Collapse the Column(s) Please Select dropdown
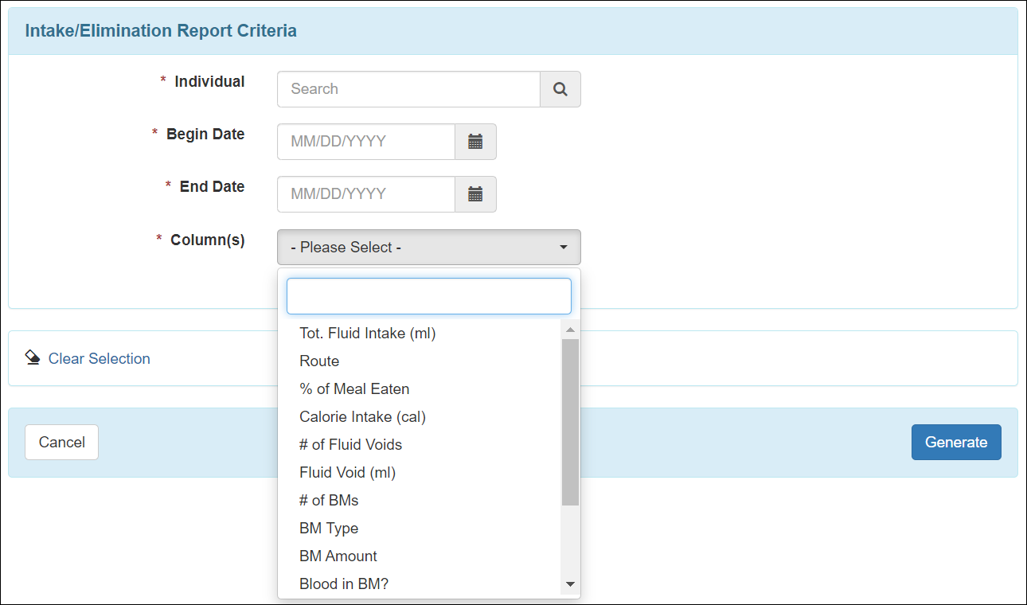 [x=428, y=248]
